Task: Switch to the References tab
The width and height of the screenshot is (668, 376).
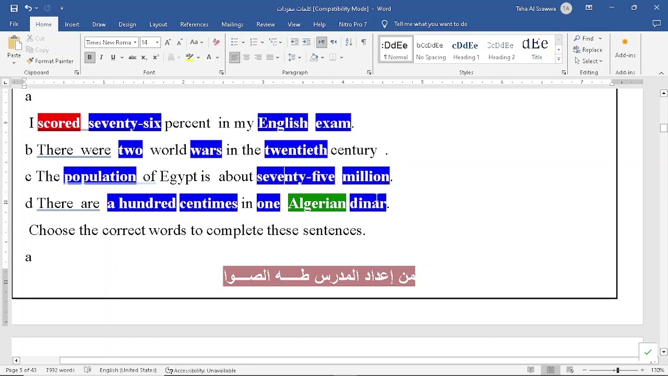Action: point(194,24)
